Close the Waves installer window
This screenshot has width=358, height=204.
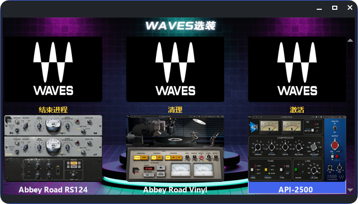coord(350,8)
